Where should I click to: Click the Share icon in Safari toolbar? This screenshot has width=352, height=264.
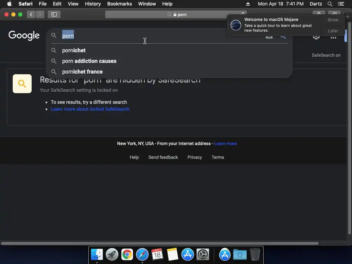coord(319,13)
